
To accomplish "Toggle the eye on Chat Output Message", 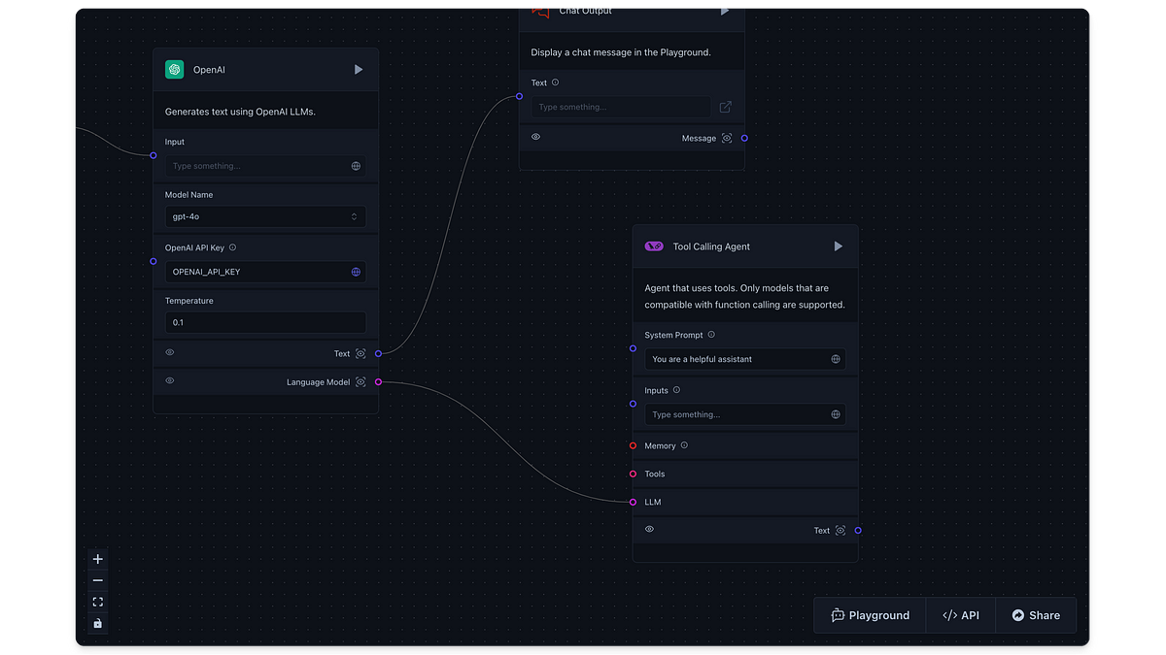I will click(536, 138).
